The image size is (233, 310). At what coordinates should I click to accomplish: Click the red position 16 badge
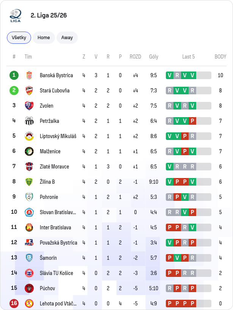14,304
